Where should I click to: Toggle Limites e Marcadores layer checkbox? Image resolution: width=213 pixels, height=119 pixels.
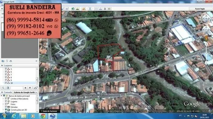tap(6, 99)
